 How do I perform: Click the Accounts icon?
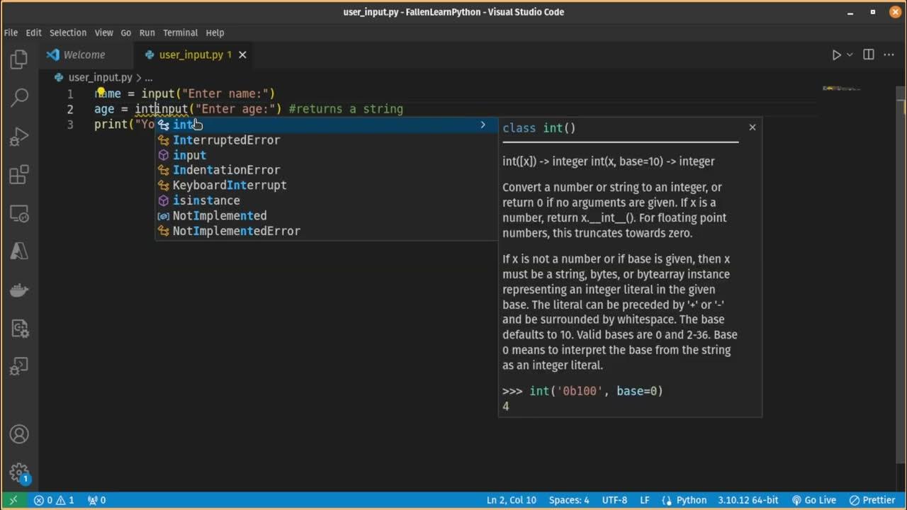(x=19, y=433)
